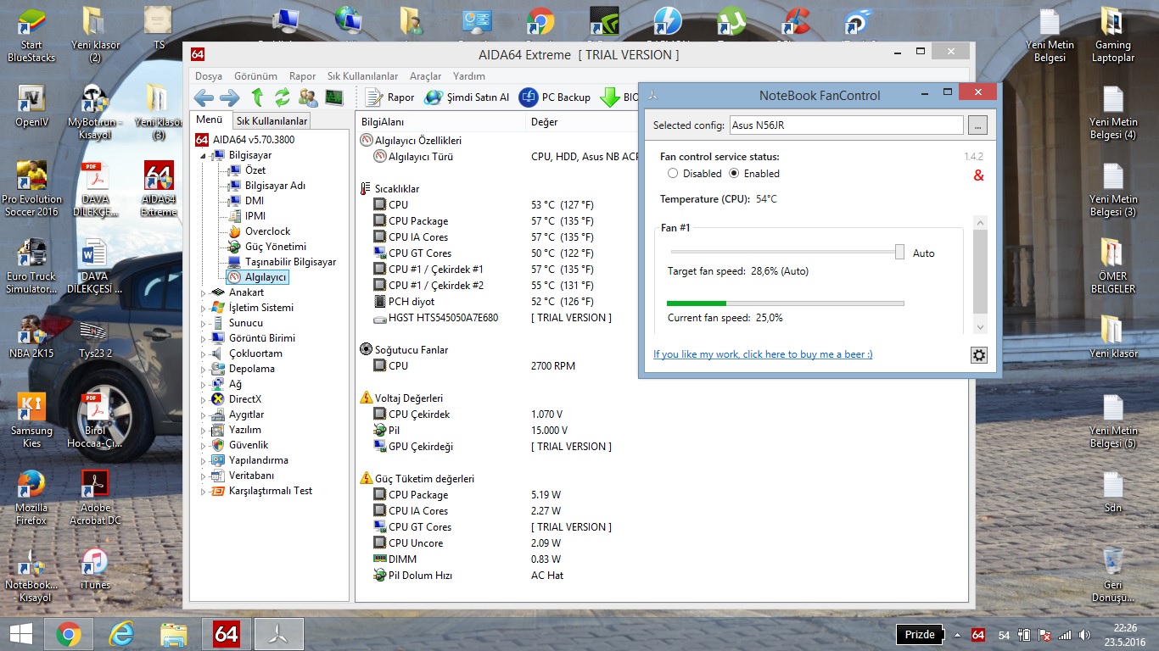Collapse the Bilgisayar tree node
1159x651 pixels.
pyautogui.click(x=203, y=156)
